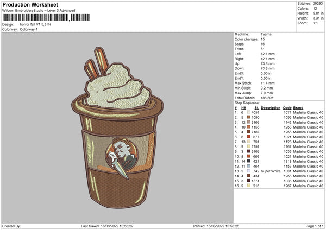Click thread code 1253
326x230 pixels.
[287, 127]
